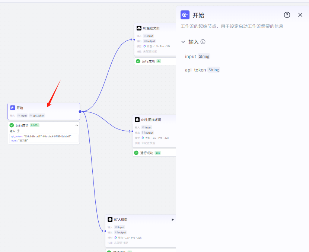Viewport: 309px width, 252px height.
Task: Select the input String parameter row
Action: tap(197, 57)
